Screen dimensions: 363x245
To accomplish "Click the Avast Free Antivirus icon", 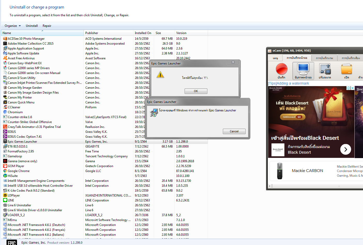I will (x=5, y=58).
